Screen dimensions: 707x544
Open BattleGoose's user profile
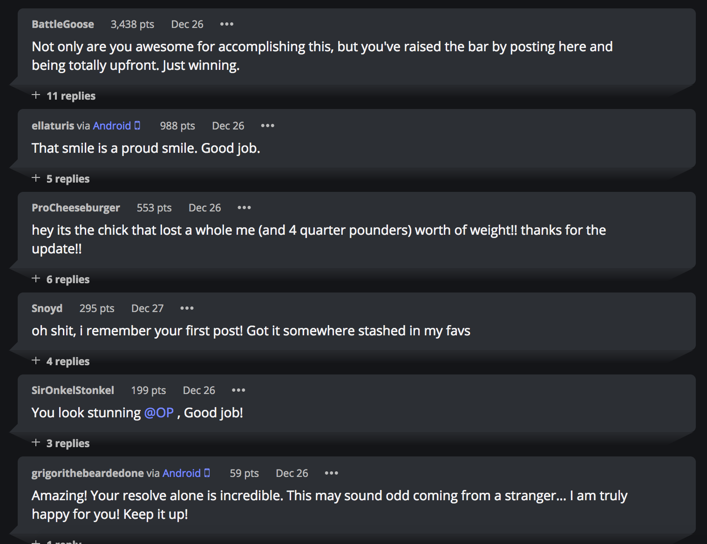(x=63, y=24)
